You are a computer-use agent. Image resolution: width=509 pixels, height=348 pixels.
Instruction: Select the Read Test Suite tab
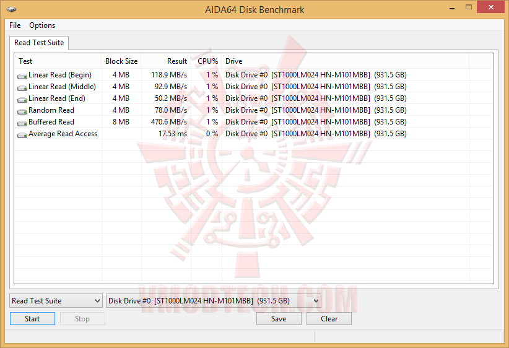pyautogui.click(x=39, y=43)
